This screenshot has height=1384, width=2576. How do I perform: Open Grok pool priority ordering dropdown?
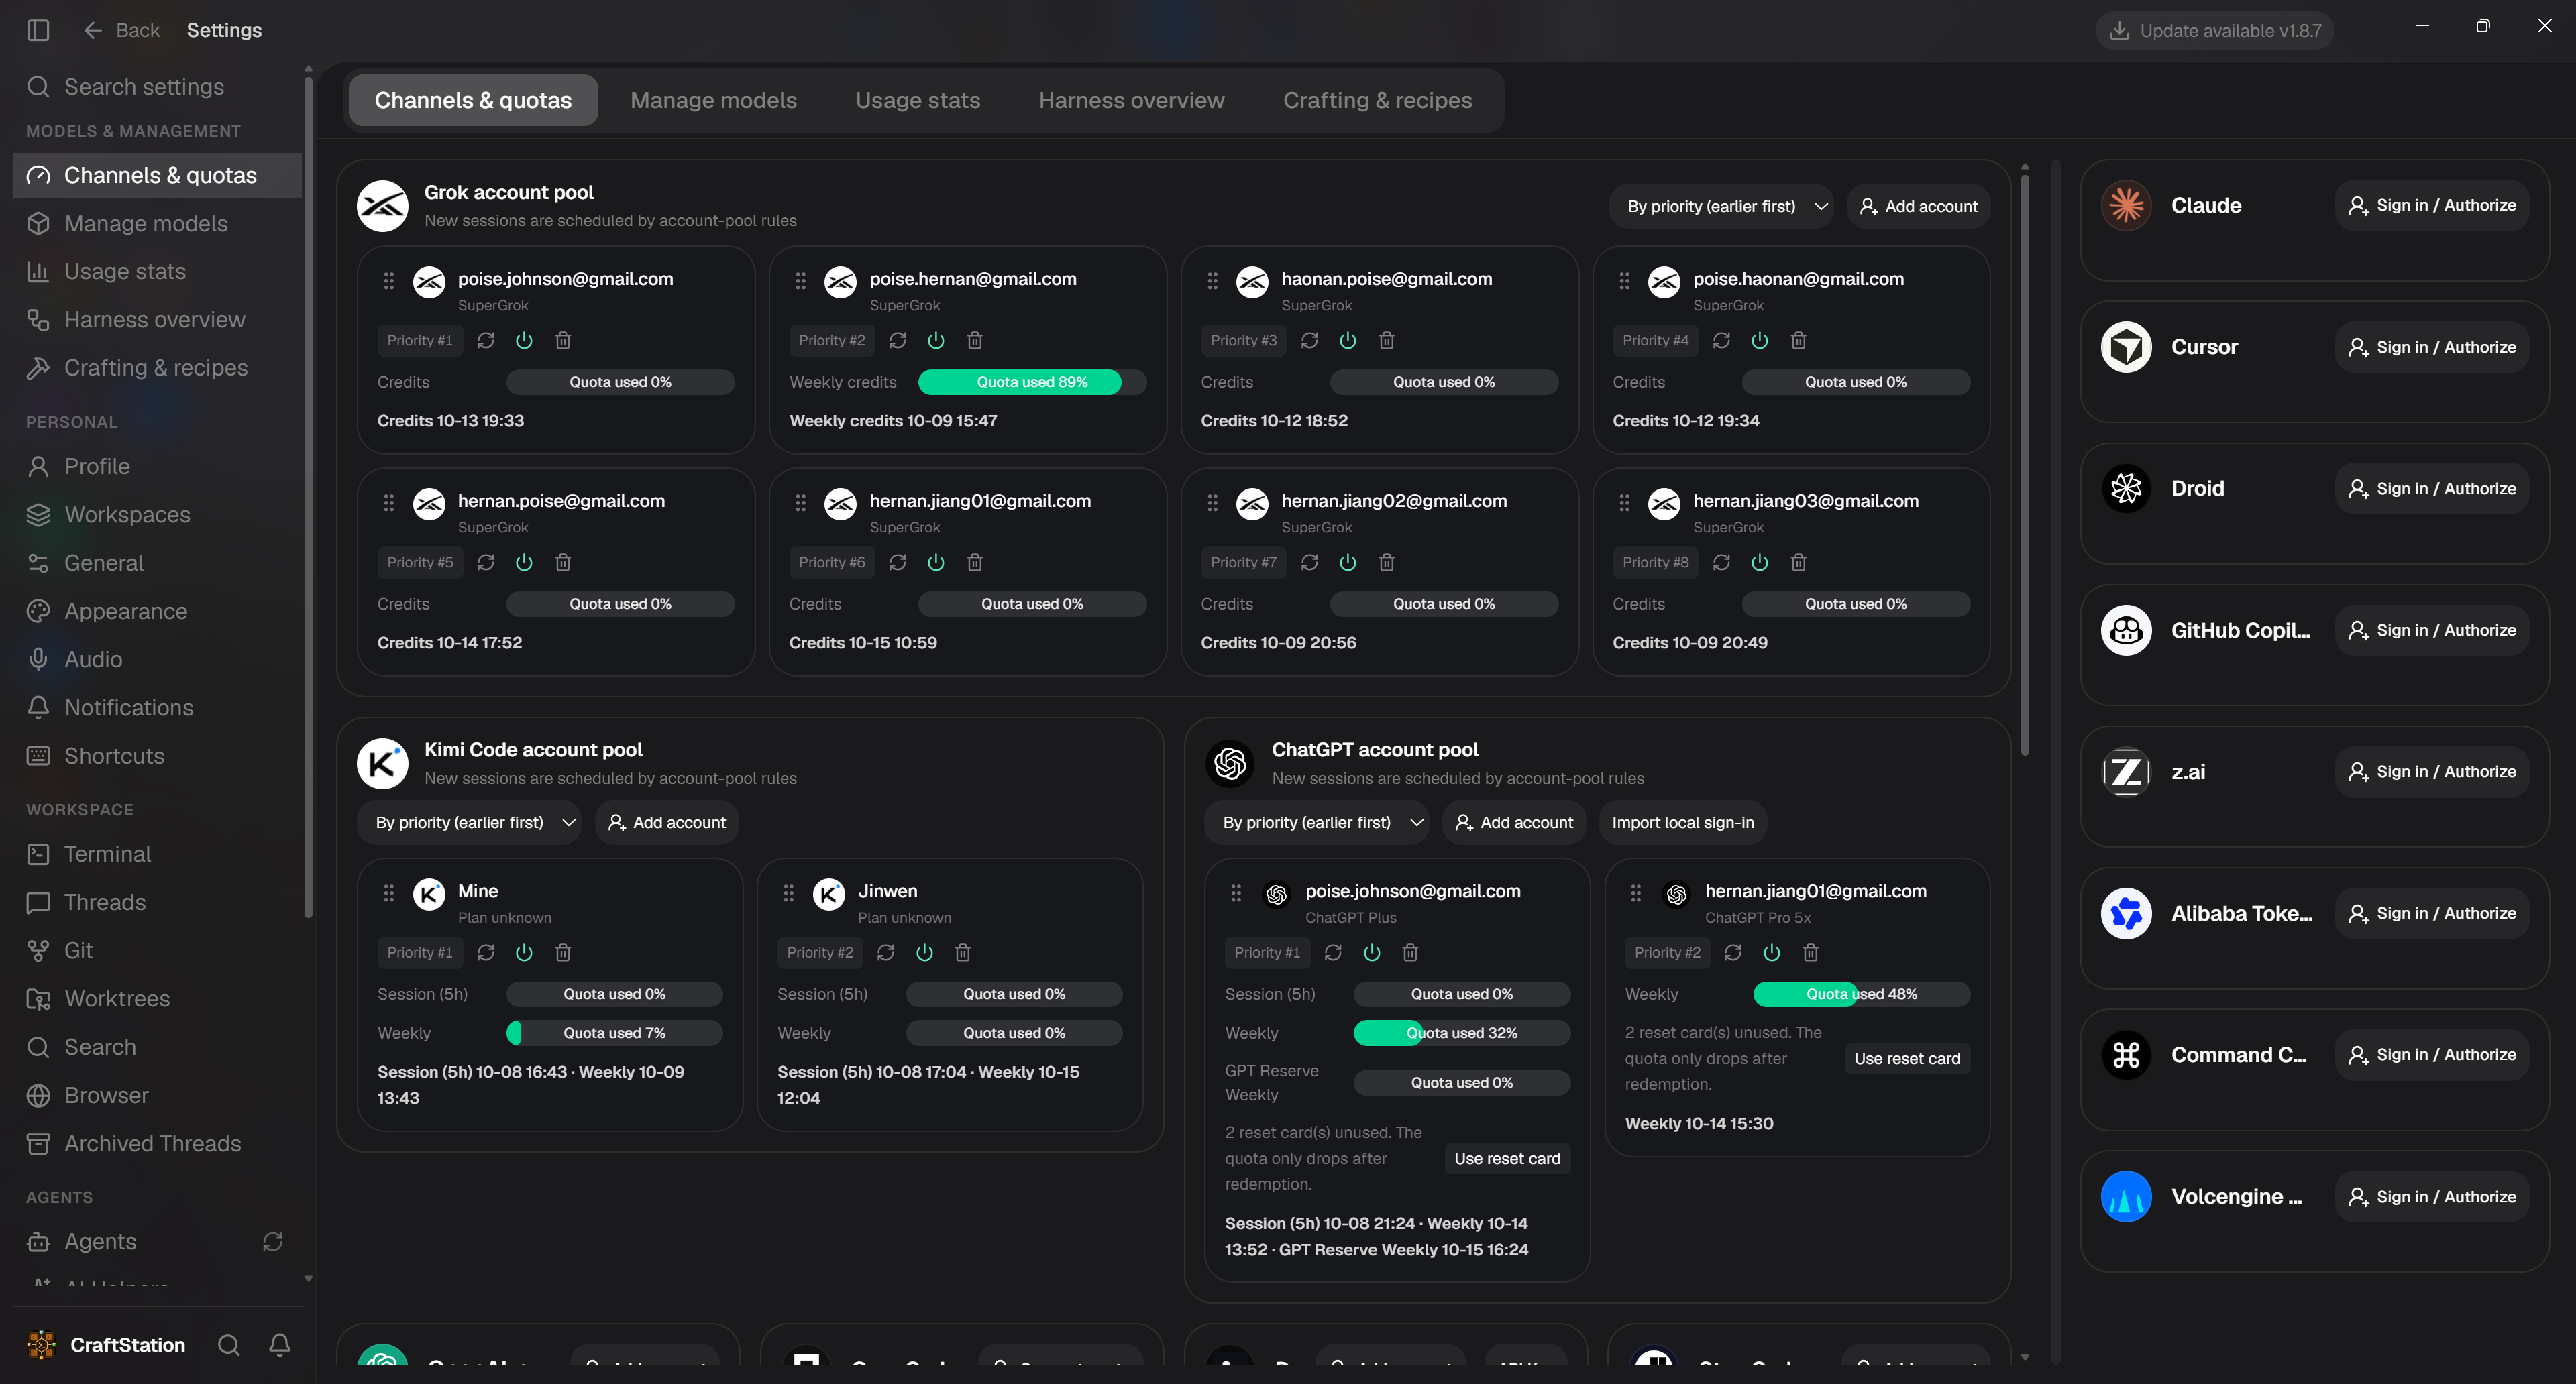pyautogui.click(x=1721, y=206)
